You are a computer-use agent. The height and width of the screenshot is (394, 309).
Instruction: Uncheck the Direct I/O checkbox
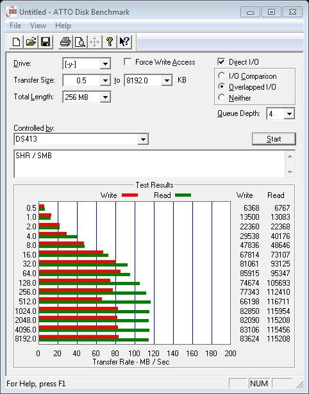point(221,62)
